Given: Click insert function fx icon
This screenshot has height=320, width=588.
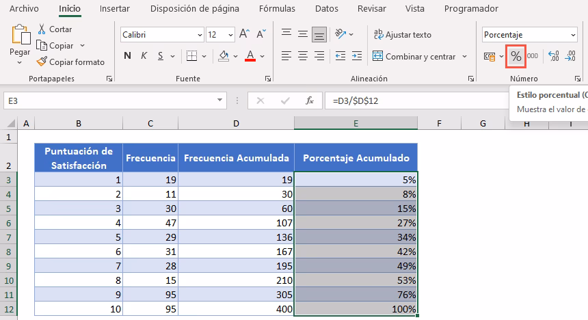Looking at the screenshot, I should (309, 101).
